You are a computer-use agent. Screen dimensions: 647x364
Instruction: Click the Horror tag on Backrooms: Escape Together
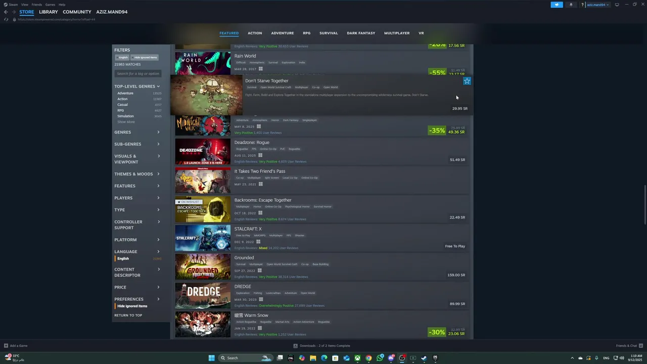click(257, 206)
